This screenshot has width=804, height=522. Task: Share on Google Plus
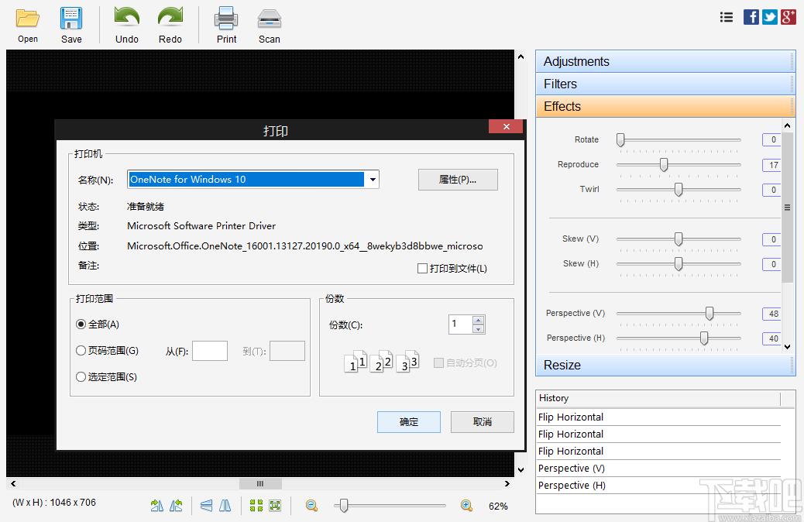pyautogui.click(x=788, y=17)
